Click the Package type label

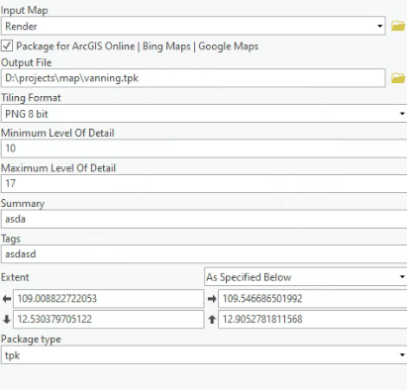(31, 340)
